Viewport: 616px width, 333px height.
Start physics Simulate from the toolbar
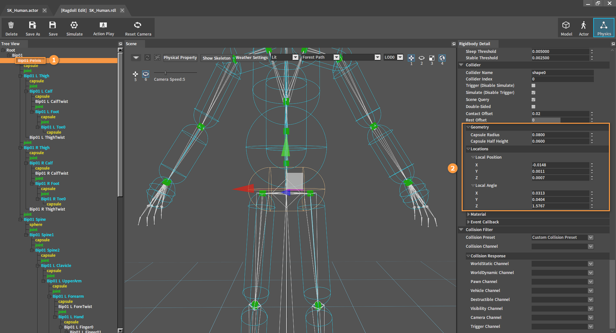click(x=74, y=25)
